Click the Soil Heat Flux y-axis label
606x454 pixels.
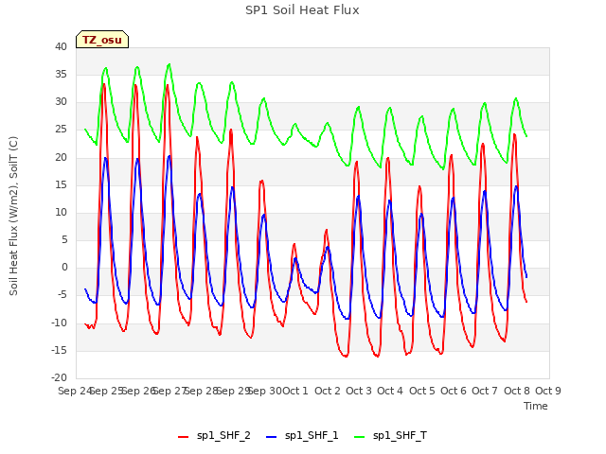[13, 217]
